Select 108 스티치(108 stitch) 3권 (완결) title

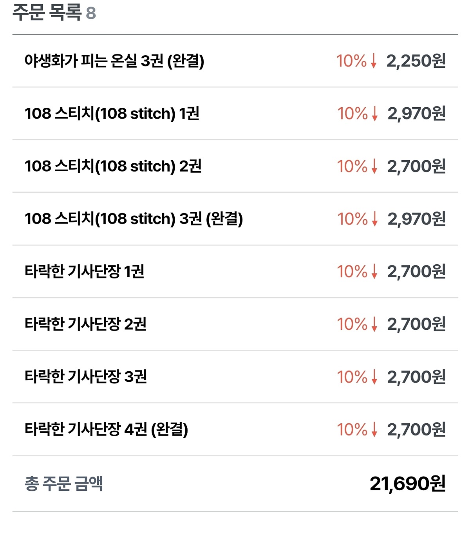pos(134,219)
